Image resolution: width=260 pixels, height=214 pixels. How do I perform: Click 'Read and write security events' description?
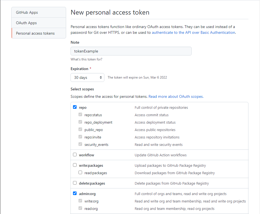point(159,145)
